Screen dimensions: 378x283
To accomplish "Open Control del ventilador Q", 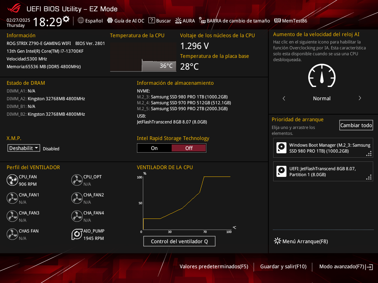I will pos(179,241).
